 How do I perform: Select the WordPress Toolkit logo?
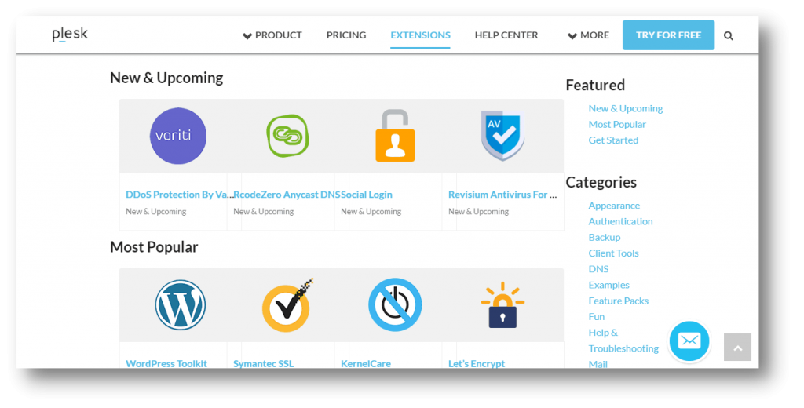pos(180,304)
